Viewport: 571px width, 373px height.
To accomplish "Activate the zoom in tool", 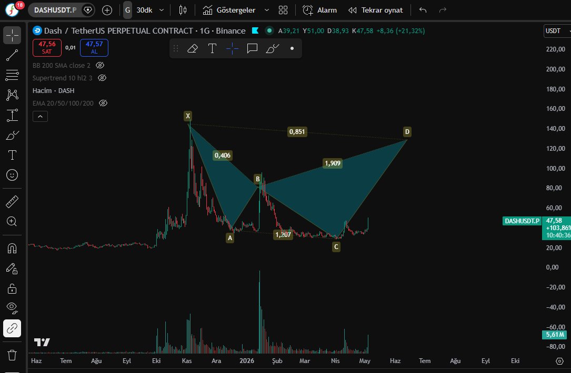I will coord(12,221).
